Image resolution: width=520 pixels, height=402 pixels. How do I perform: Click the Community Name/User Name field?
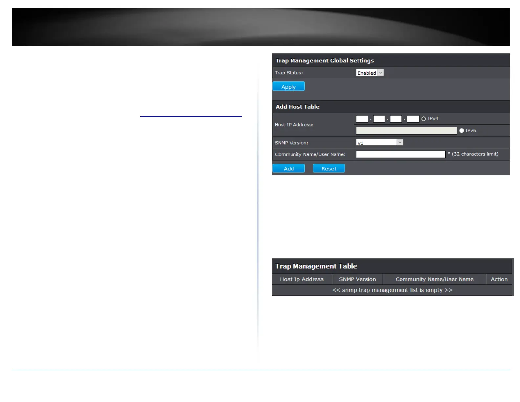click(x=401, y=154)
